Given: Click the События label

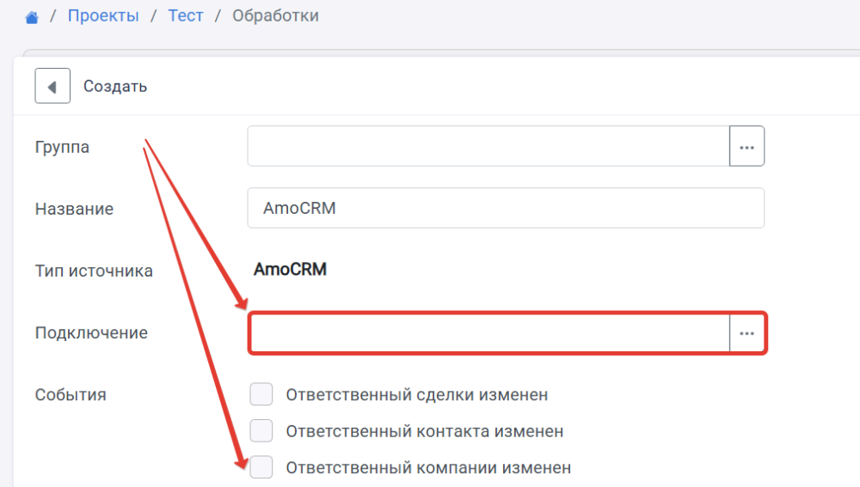Looking at the screenshot, I should coord(71,395).
